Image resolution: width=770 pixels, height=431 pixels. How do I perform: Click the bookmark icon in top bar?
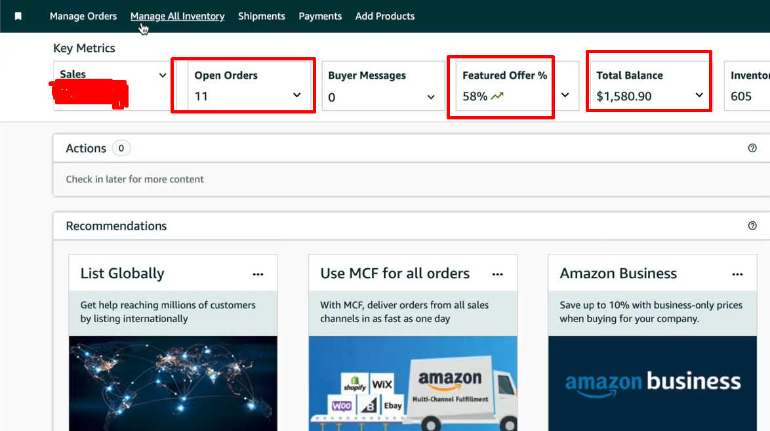[x=18, y=16]
